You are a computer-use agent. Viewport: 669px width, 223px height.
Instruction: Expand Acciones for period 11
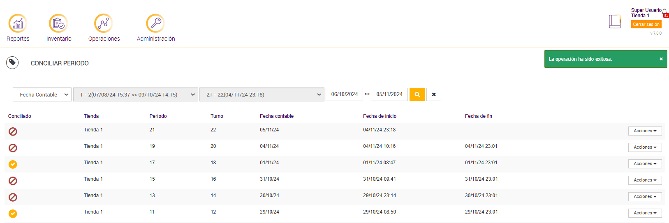click(645, 213)
